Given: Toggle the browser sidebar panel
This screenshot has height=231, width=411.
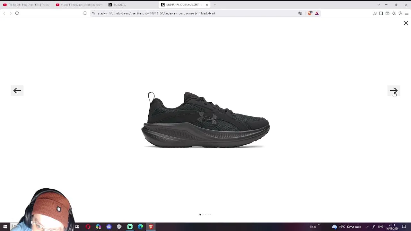Looking at the screenshot, I should (381, 13).
